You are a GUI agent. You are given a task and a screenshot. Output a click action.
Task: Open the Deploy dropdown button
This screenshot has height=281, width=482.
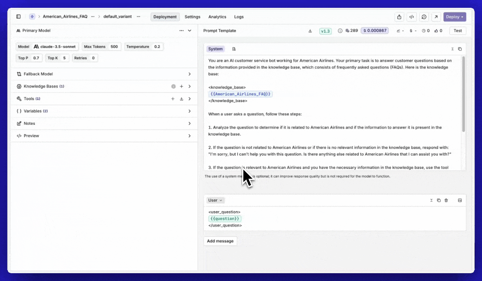pyautogui.click(x=455, y=17)
